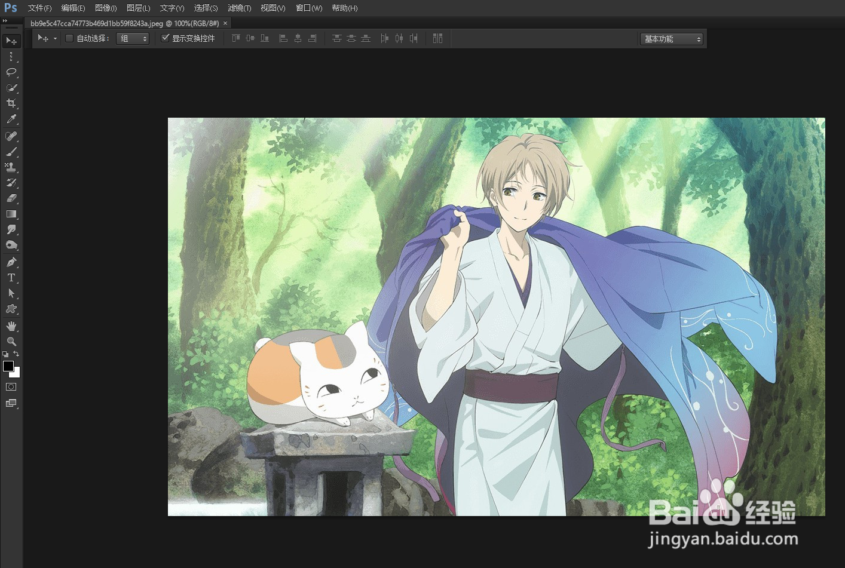This screenshot has height=568, width=845.
Task: Click the Ps application logo
Action: pyautogui.click(x=11, y=8)
